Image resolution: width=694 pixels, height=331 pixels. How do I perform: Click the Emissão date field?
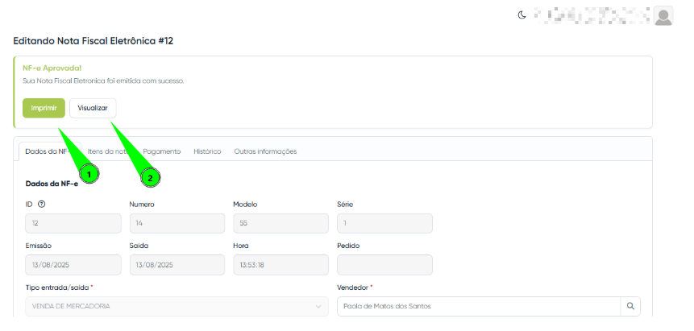[73, 265]
